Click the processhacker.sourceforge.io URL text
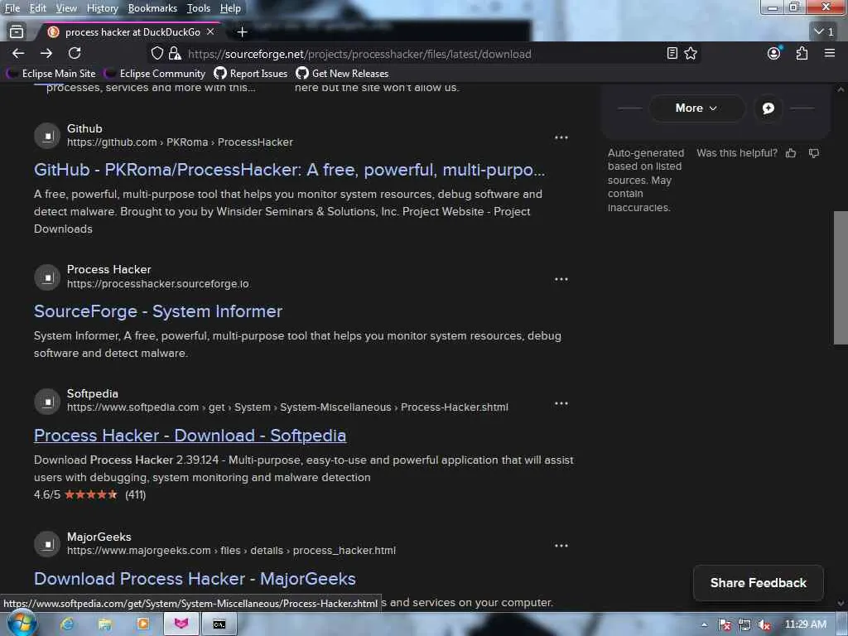 [158, 284]
